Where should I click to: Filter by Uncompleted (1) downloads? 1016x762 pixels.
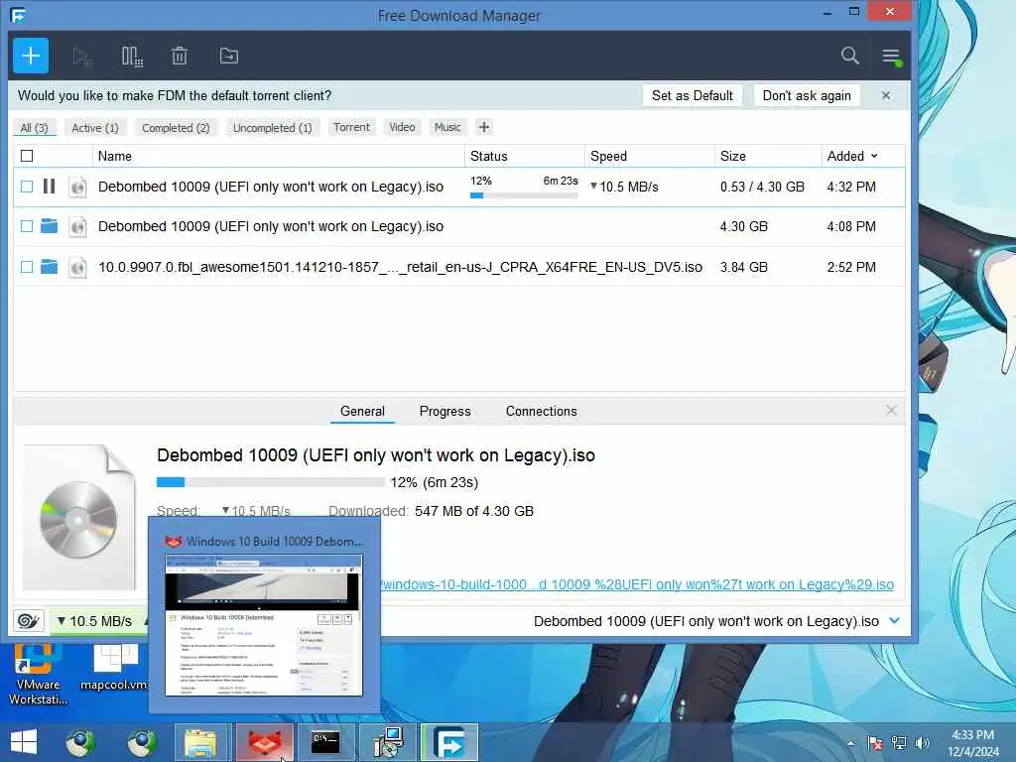click(272, 128)
